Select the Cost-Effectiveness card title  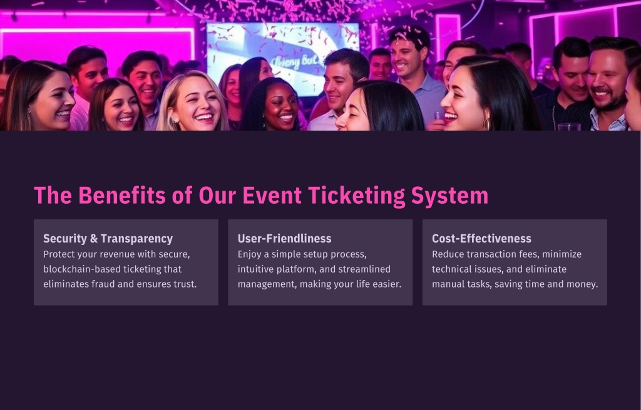click(481, 239)
